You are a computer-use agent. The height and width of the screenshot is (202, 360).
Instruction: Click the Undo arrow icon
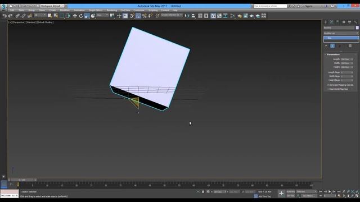click(4, 16)
